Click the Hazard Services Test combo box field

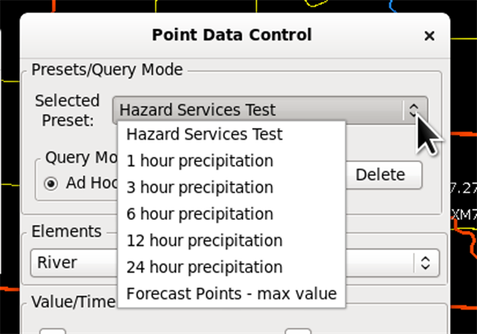(x=270, y=110)
